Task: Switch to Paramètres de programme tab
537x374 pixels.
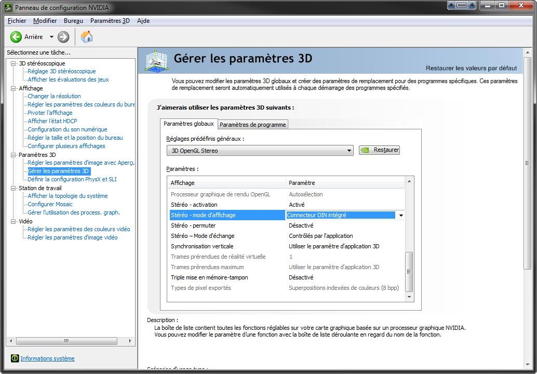Action: tap(252, 125)
